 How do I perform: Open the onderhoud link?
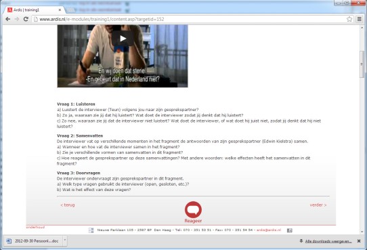pyautogui.click(x=35, y=227)
